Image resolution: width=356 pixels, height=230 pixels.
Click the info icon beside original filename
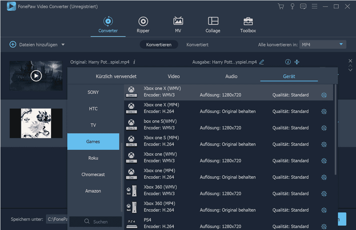pos(134,62)
